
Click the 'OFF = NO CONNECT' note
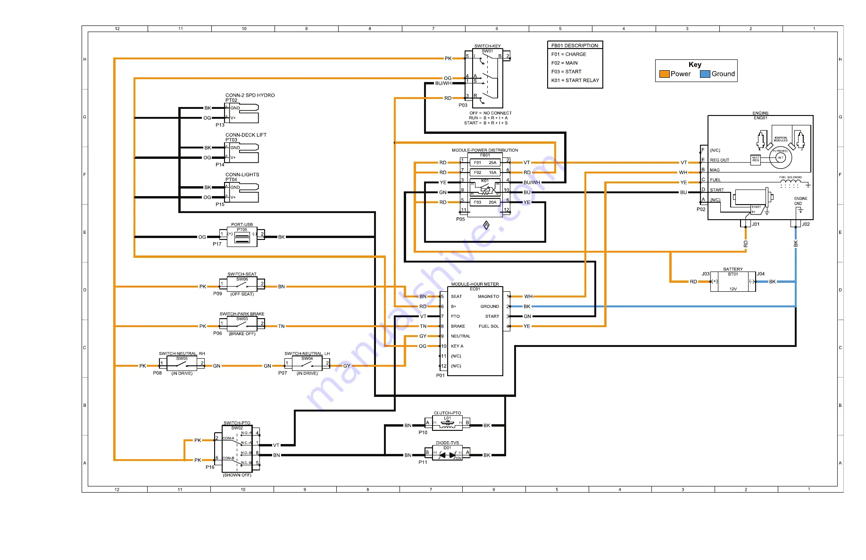pyautogui.click(x=491, y=113)
